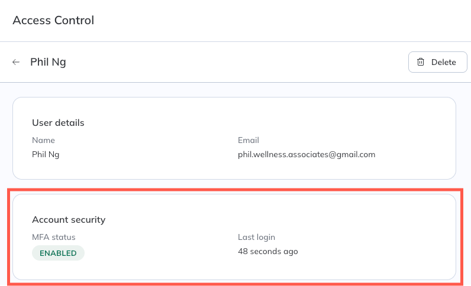Click the User details section heading
The height and width of the screenshot is (286, 471).
[58, 123]
